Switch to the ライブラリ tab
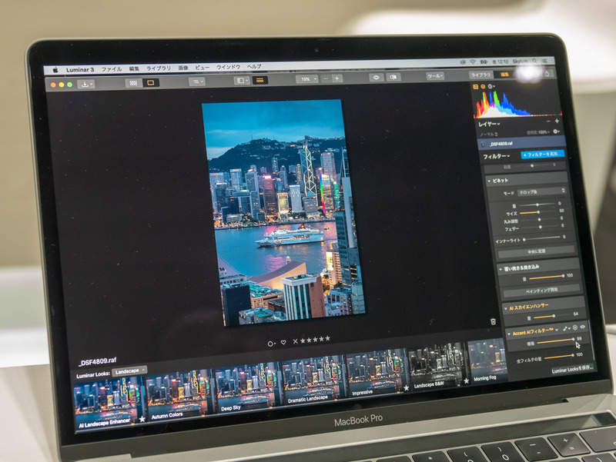Viewport: 616px width, 462px height. pyautogui.click(x=480, y=75)
